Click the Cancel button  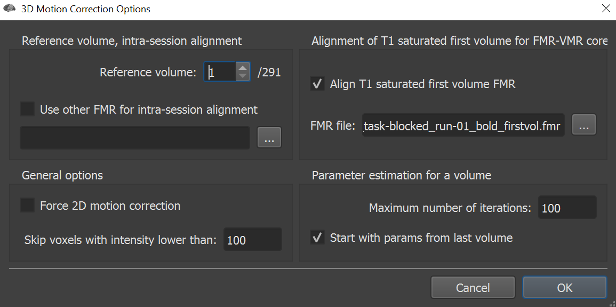coord(473,288)
